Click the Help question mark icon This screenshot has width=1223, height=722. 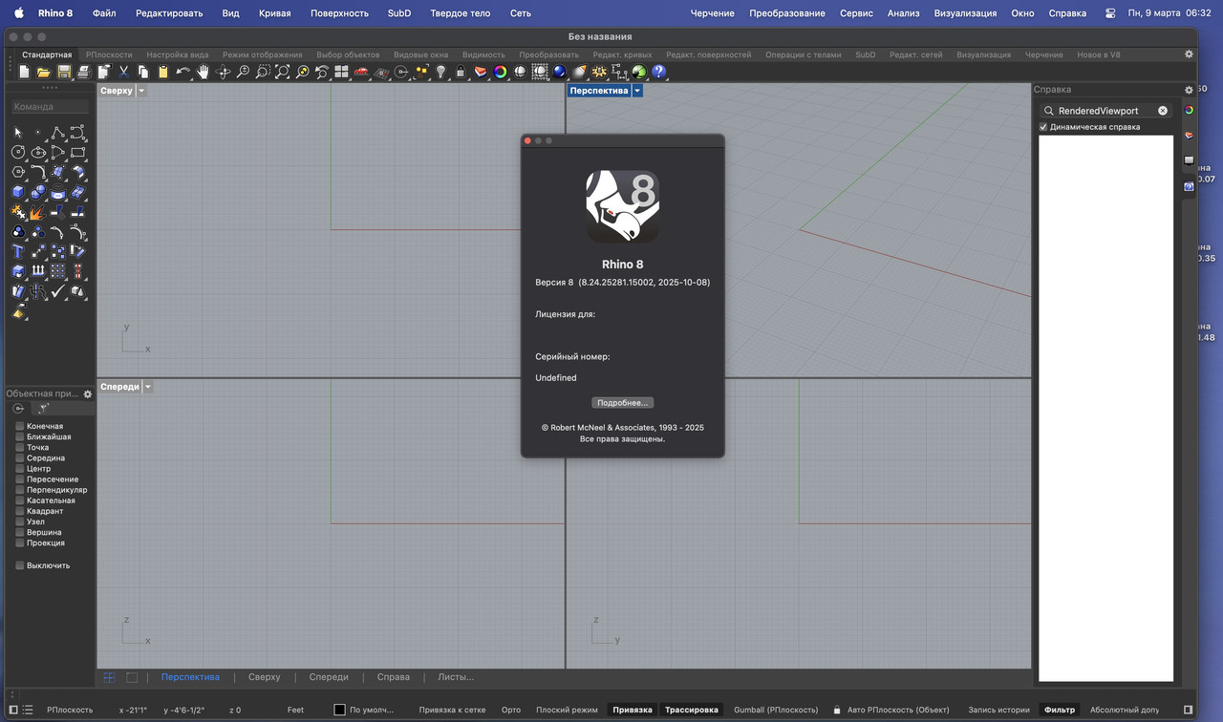click(x=659, y=72)
